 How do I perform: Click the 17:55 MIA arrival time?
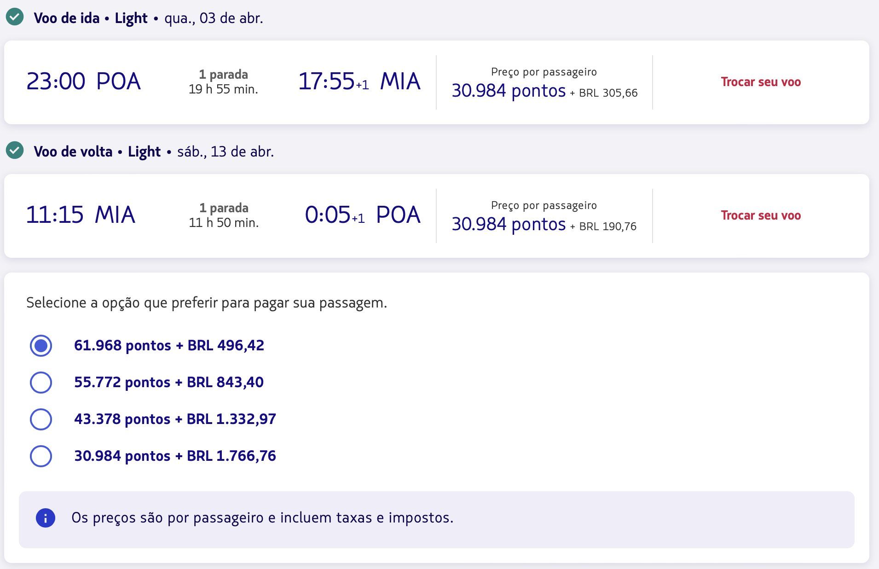[x=359, y=81]
